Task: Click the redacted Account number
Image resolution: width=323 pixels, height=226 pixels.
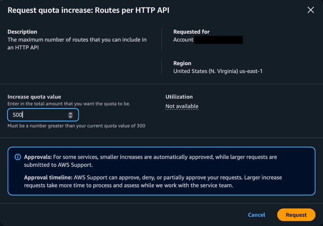Action: (219, 40)
